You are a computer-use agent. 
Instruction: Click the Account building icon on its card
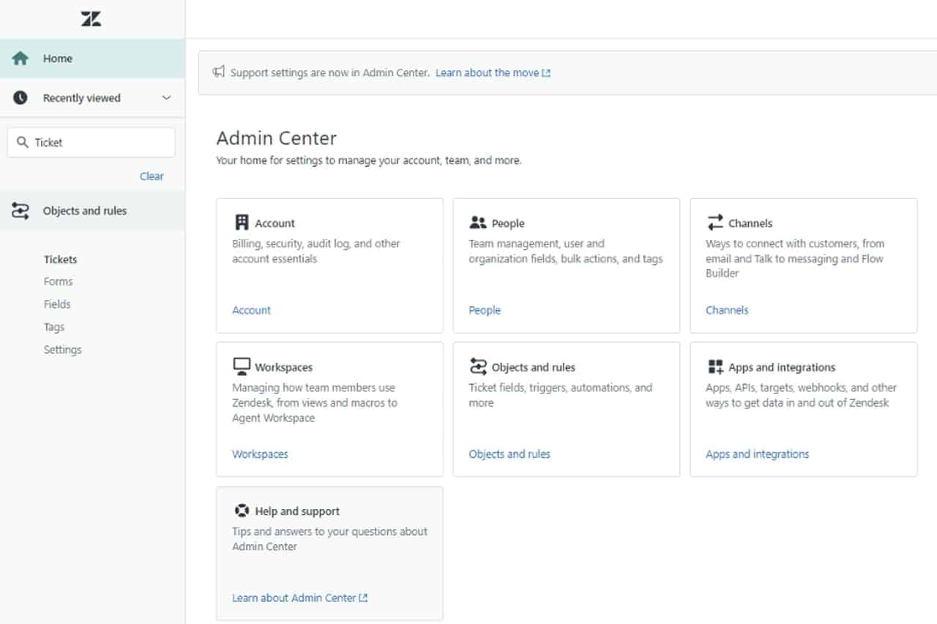click(x=242, y=222)
